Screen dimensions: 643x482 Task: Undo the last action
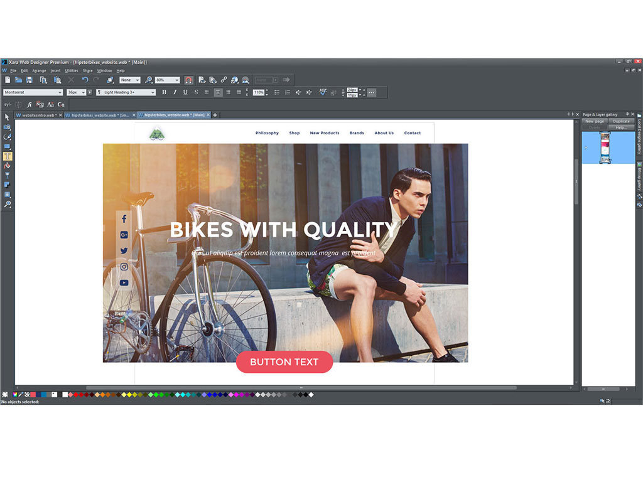85,80
